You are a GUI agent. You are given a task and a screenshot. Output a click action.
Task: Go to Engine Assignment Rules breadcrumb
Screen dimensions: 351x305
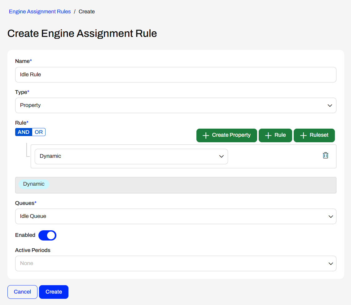pos(40,11)
